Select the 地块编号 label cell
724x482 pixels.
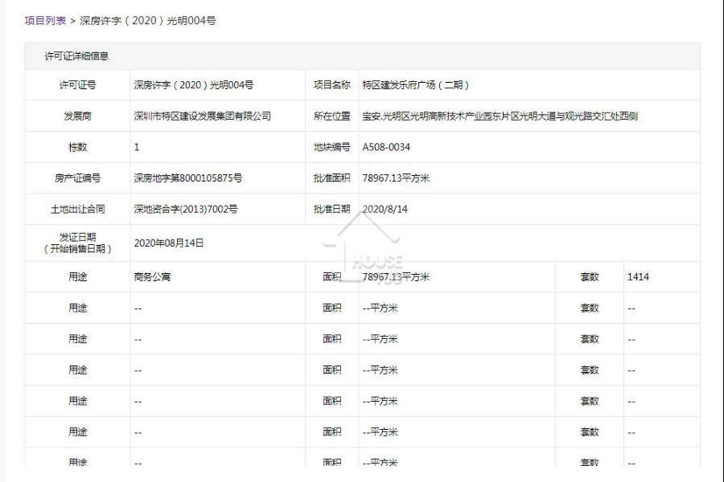[x=332, y=147]
